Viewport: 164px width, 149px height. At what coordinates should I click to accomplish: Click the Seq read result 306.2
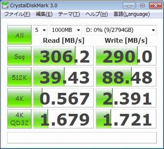pyautogui.click(x=63, y=56)
